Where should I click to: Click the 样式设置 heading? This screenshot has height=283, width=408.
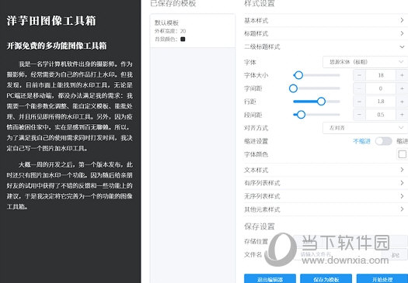point(259,3)
